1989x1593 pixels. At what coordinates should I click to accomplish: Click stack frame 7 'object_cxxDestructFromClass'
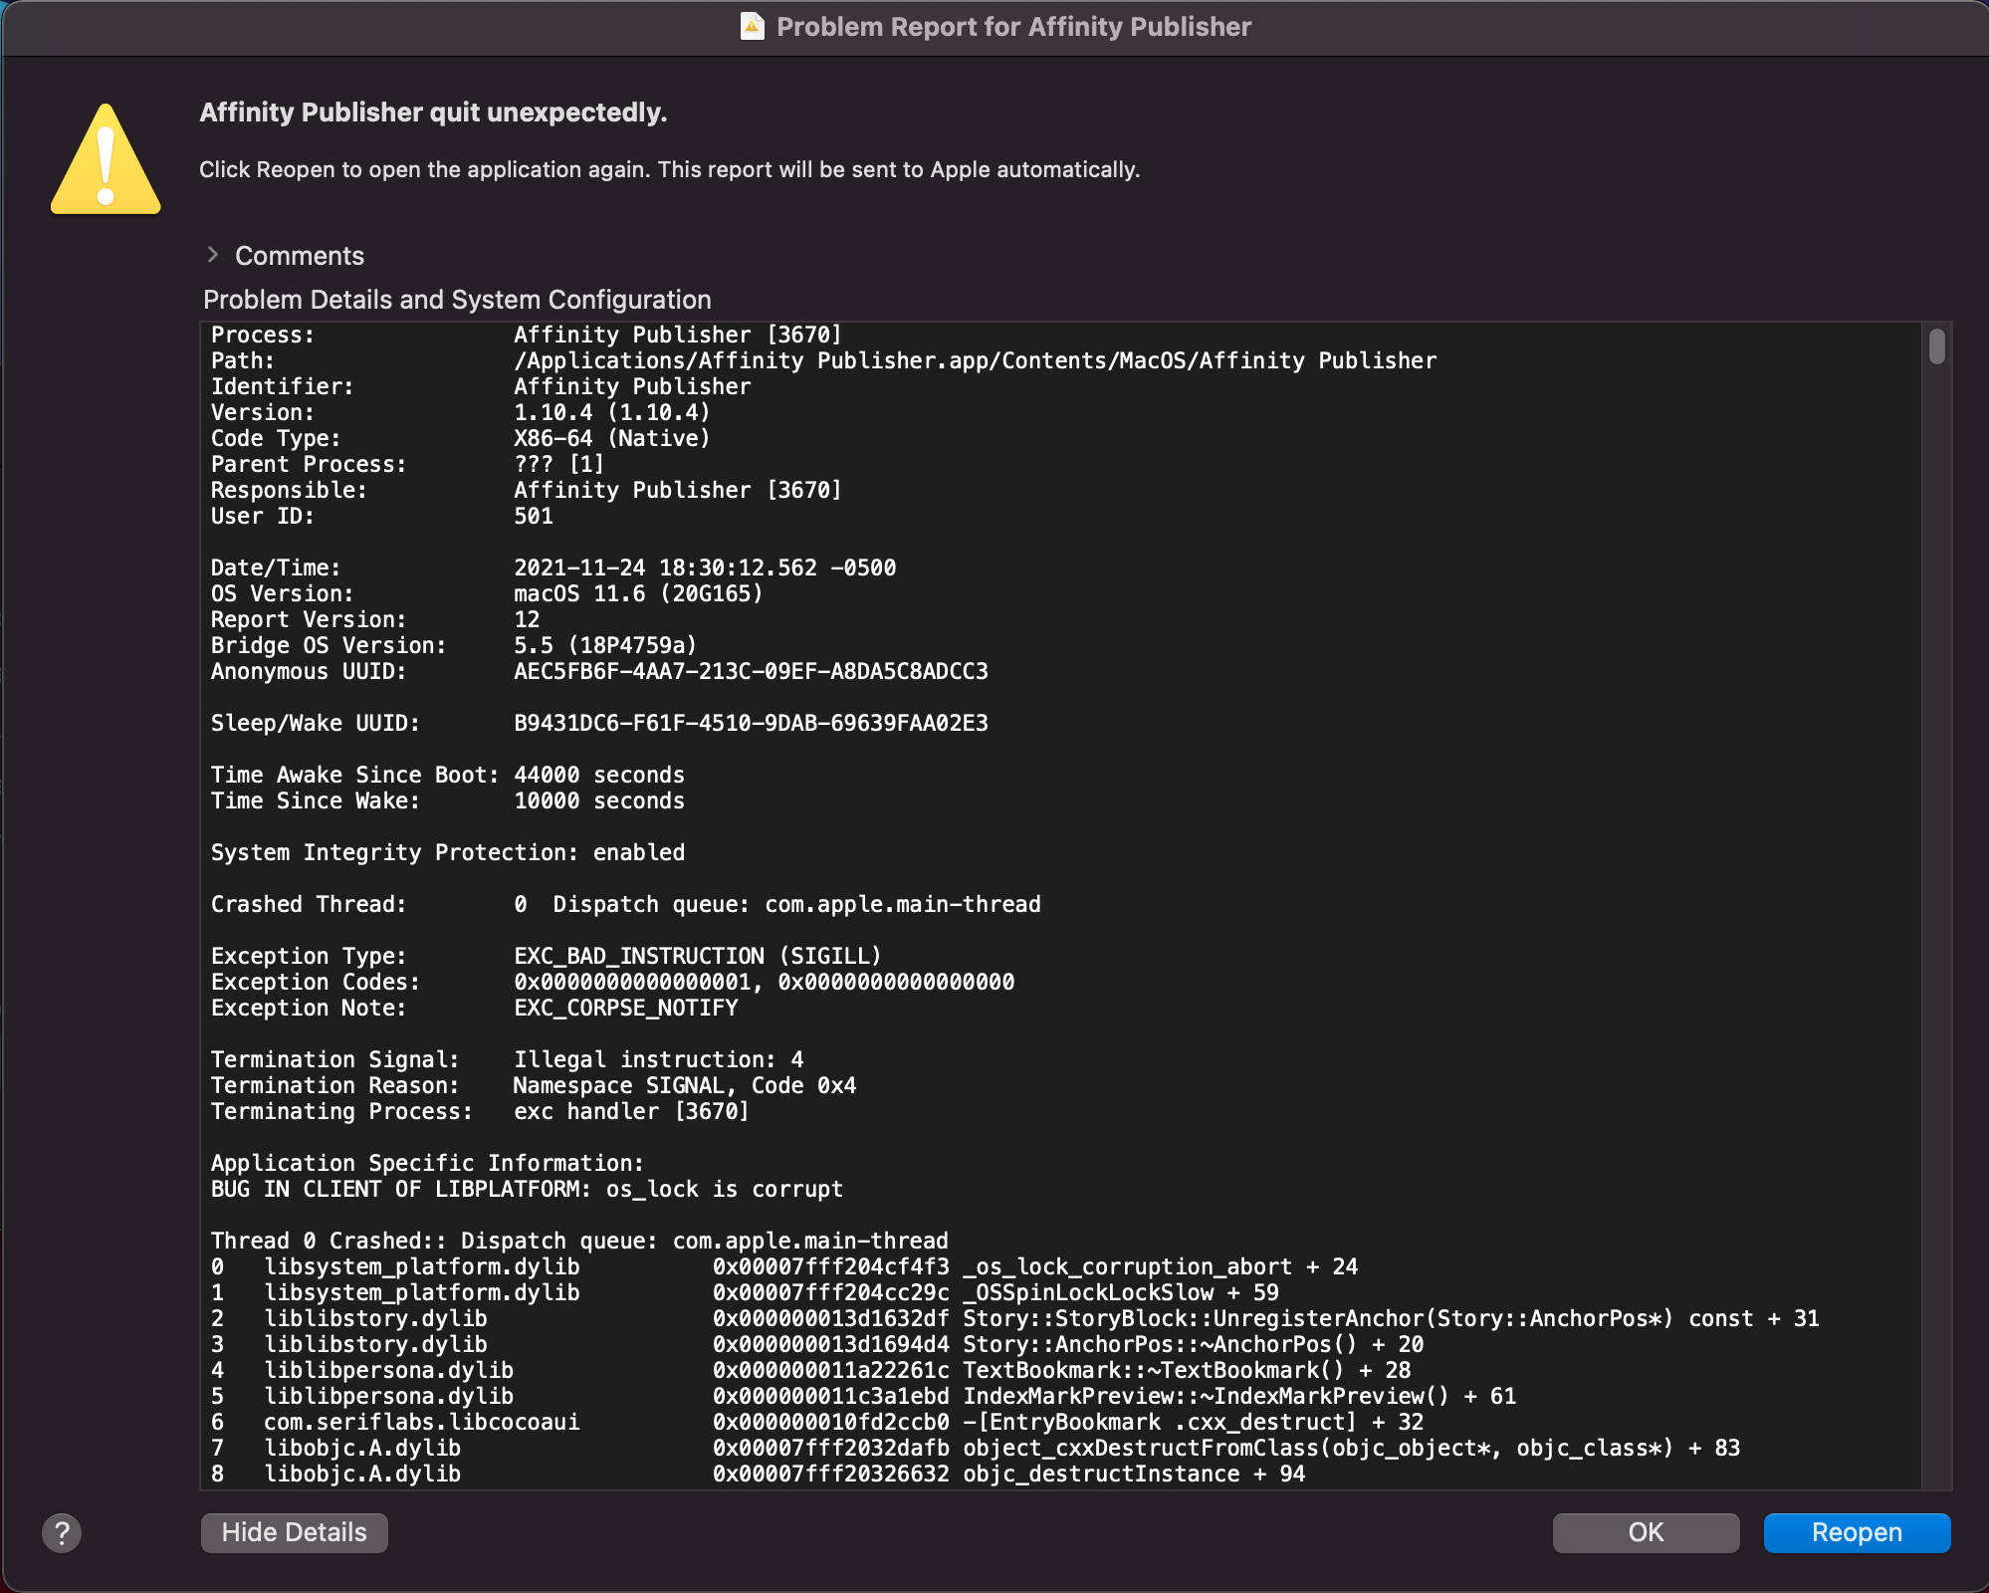pyautogui.click(x=976, y=1448)
